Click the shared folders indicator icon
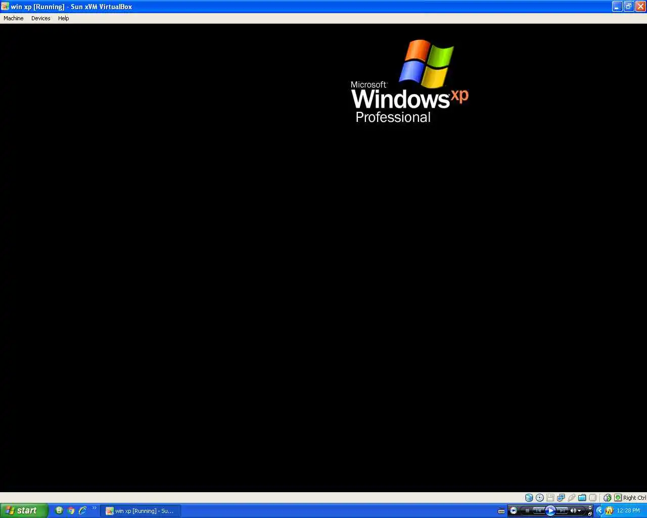Viewport: 647px width, 518px height. tap(582, 498)
